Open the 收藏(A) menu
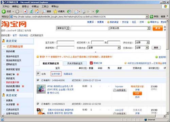170x122 pixels. click(x=35, y=6)
